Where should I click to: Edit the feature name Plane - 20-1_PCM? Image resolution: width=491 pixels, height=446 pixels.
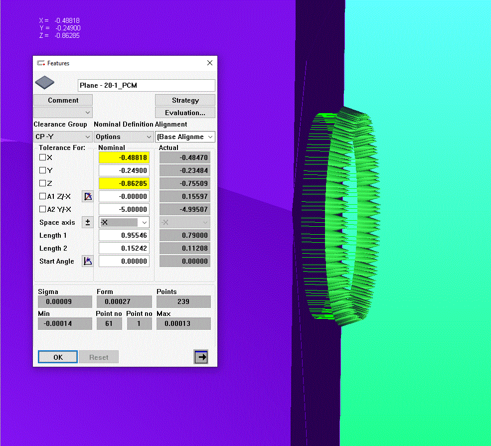coord(146,85)
